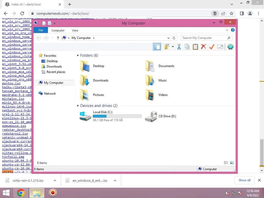The image size is (264, 198).
Task: Open the Computer ribbon tab
Action: pos(58,30)
